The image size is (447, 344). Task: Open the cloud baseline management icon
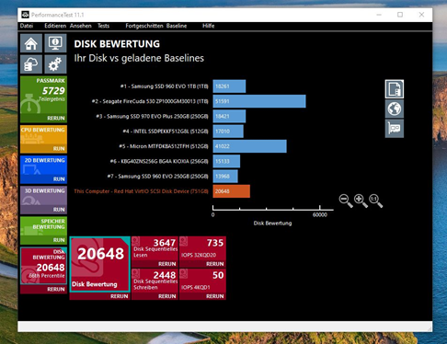[31, 64]
